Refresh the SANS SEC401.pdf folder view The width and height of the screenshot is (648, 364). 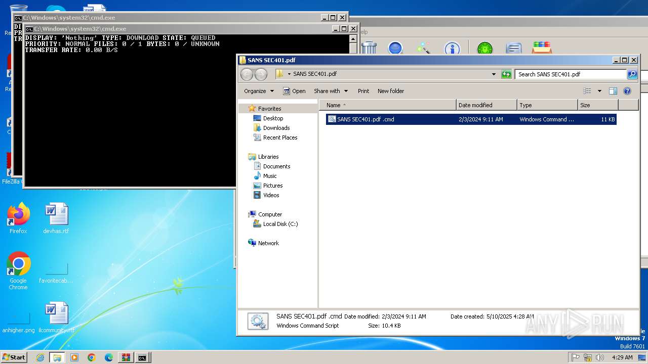click(x=506, y=74)
